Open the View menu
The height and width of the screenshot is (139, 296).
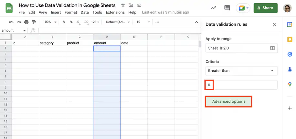coord(43,13)
